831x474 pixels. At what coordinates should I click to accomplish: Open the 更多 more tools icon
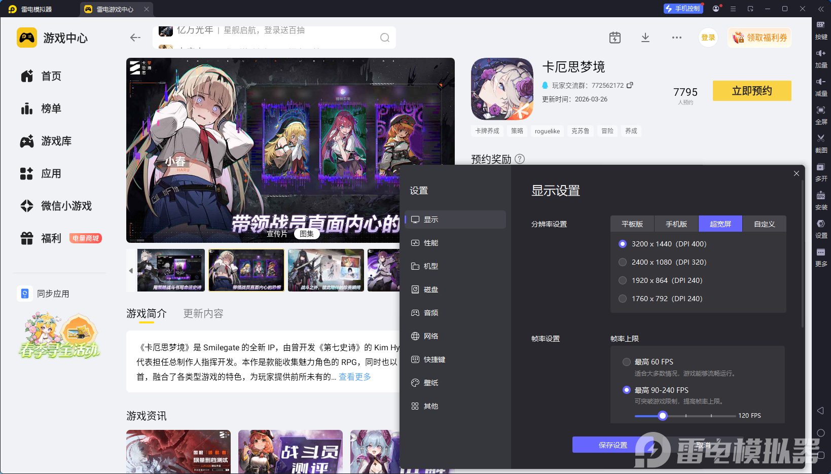(x=821, y=252)
